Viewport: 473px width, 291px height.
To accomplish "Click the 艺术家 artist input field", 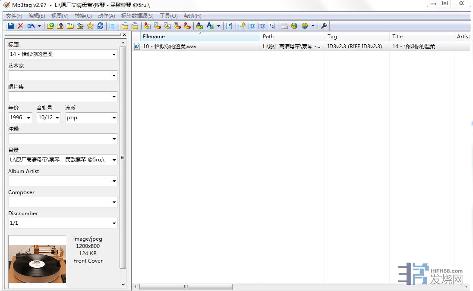I will (60, 76).
